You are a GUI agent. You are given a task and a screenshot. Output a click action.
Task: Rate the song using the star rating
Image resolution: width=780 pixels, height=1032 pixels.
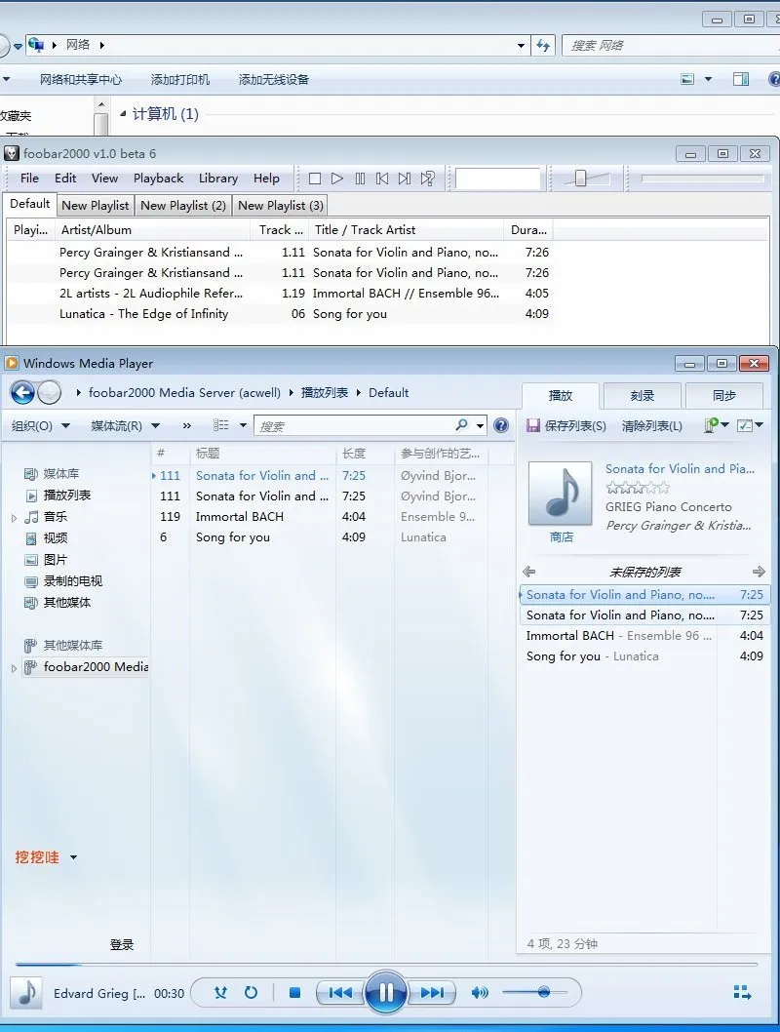tap(638, 488)
